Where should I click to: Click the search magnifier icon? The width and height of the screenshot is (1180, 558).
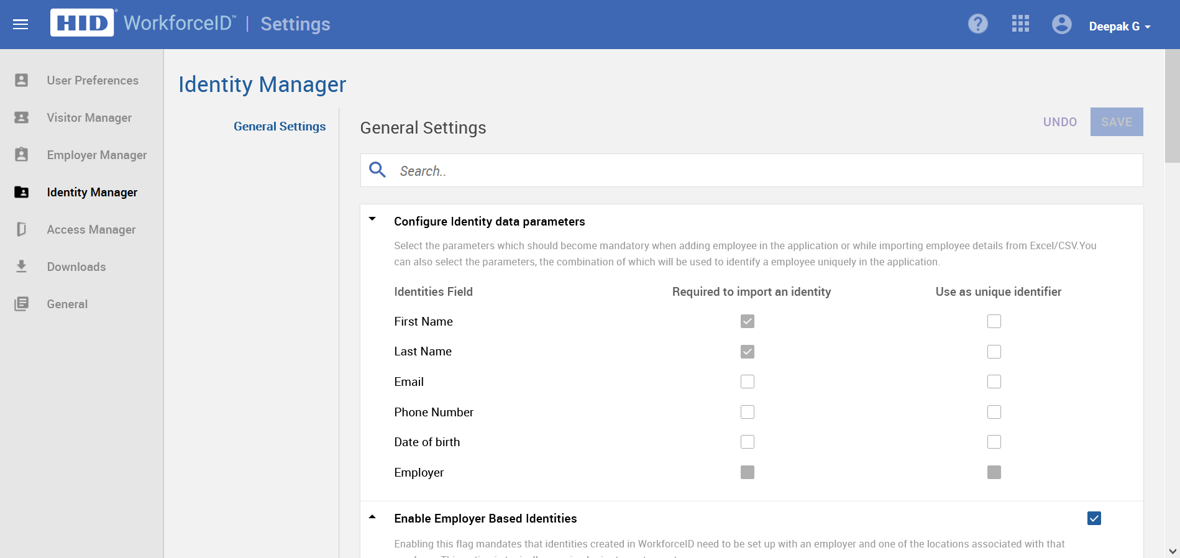click(x=378, y=170)
